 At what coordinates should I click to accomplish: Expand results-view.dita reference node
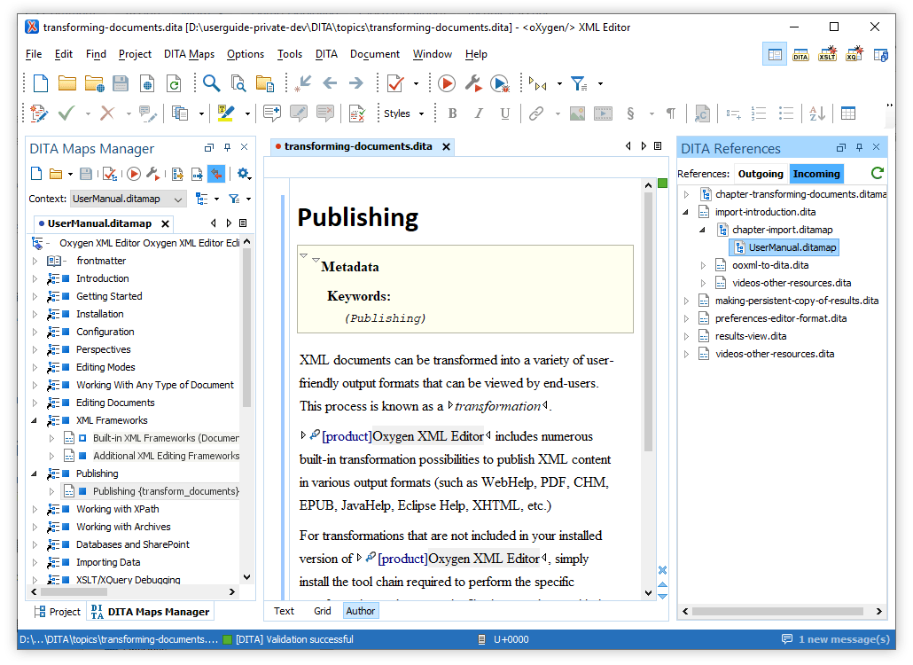click(x=686, y=337)
